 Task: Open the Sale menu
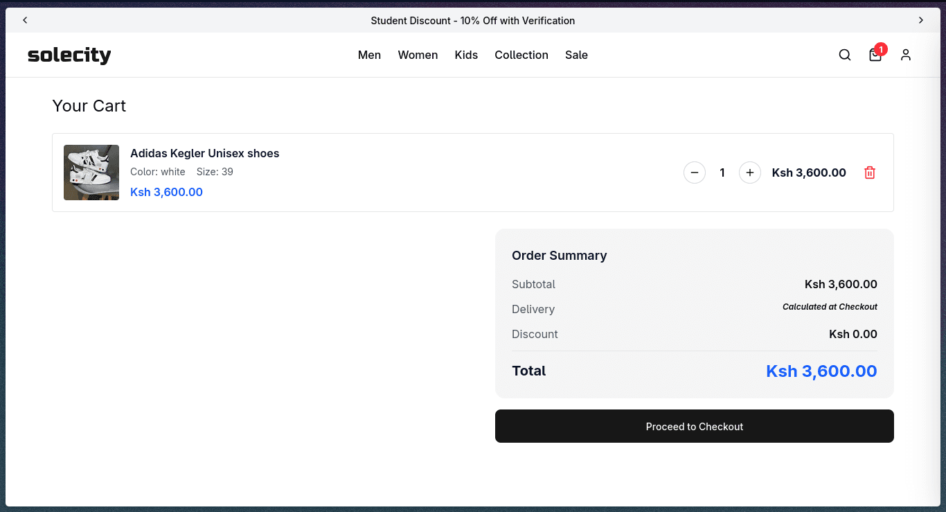pos(576,55)
